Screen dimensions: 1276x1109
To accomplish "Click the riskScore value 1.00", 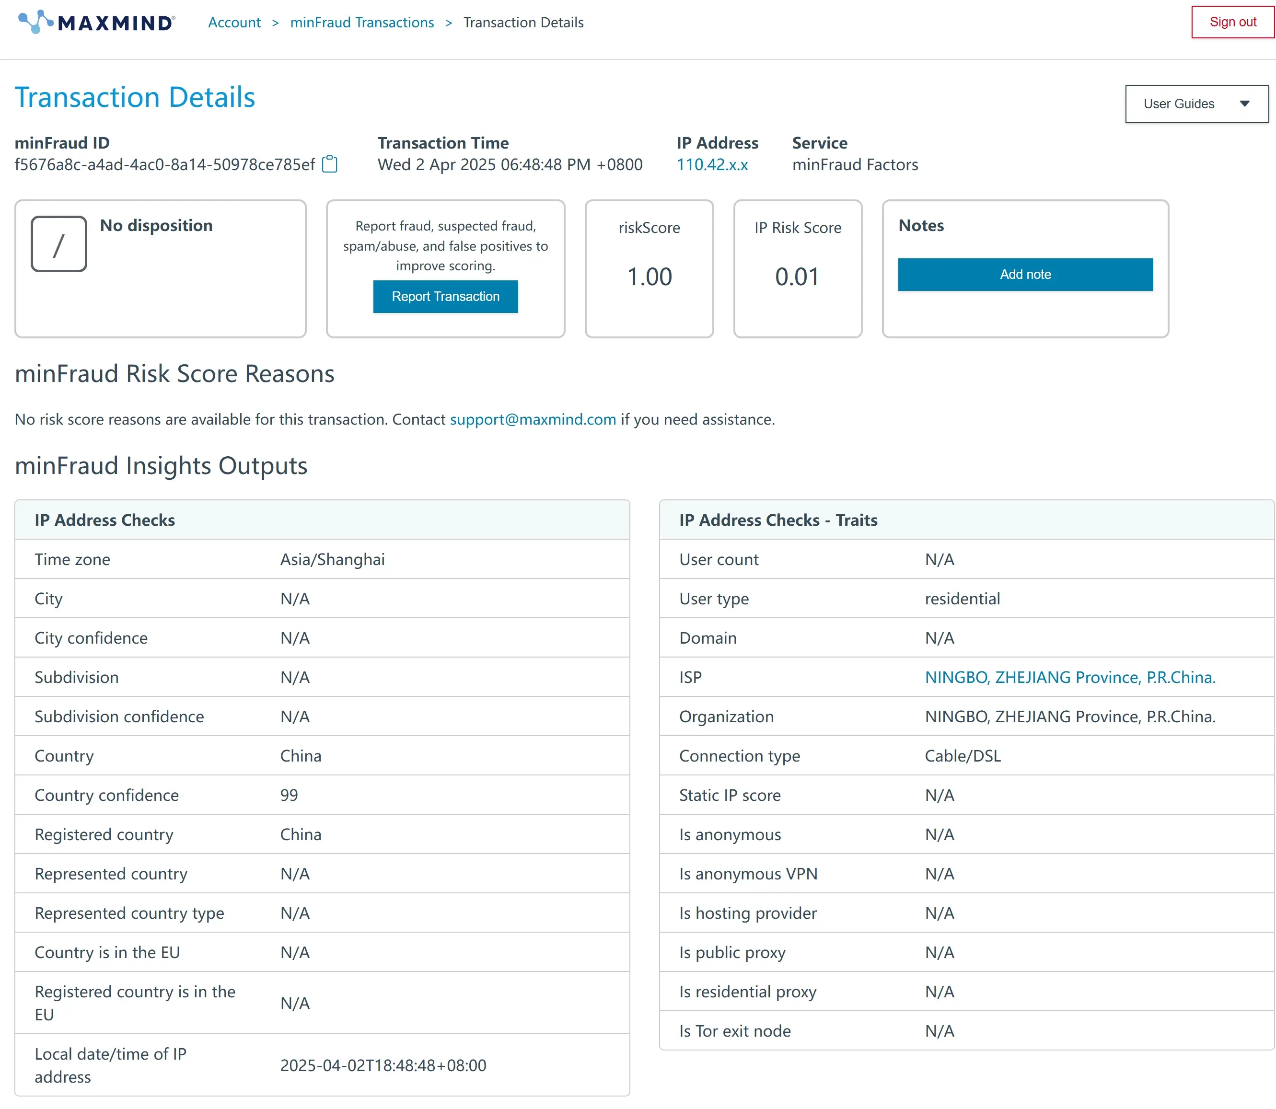I will (x=649, y=277).
